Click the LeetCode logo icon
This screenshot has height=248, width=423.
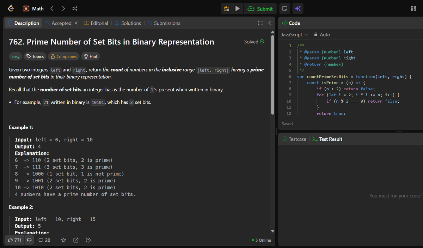point(11,8)
